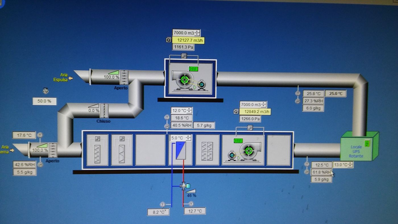Click the yellow 12127.7 m3/h airflow reading
Screen dimensions: 398x224
188,40
